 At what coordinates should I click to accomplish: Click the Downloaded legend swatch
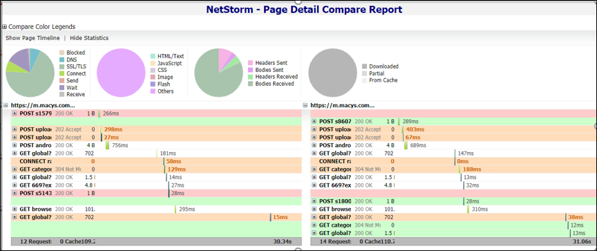click(x=364, y=66)
